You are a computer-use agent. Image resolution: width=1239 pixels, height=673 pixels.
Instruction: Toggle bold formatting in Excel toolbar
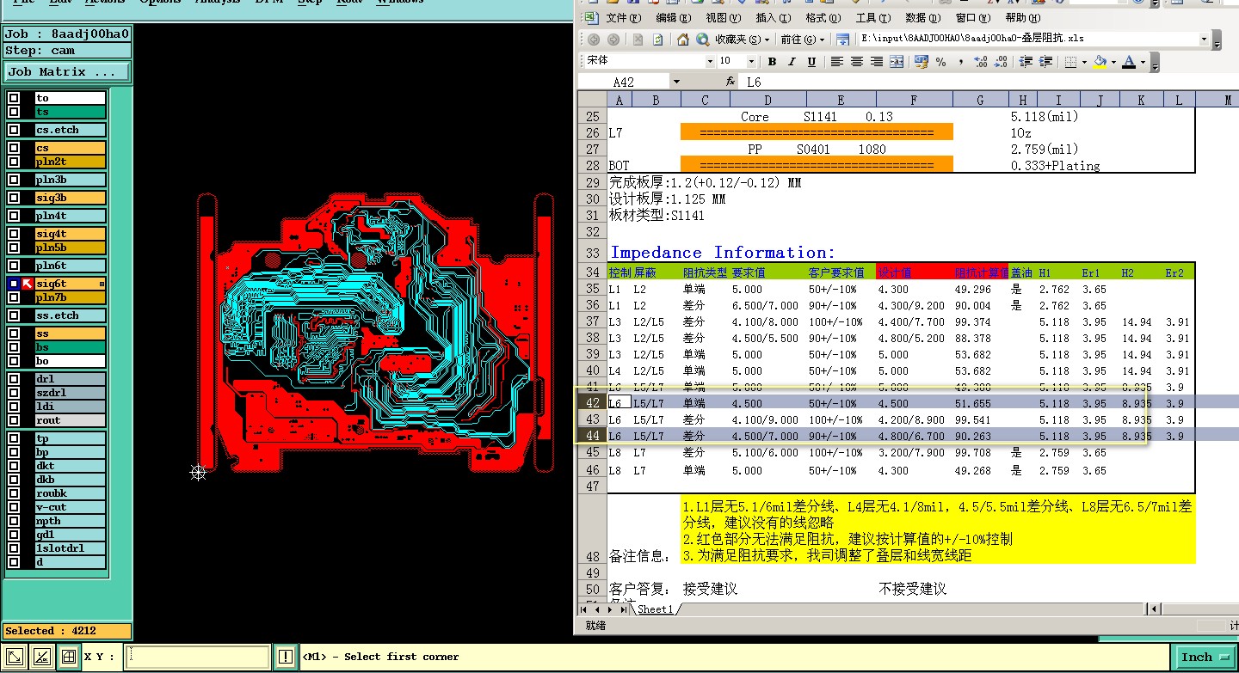[773, 62]
